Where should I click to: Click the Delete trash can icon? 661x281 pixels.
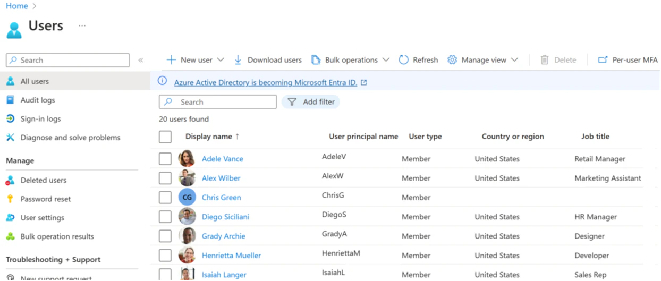545,60
